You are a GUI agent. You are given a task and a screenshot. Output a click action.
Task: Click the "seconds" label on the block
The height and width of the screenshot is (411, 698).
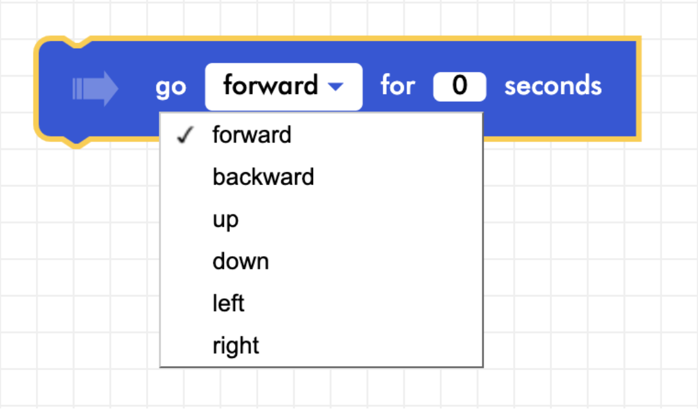point(553,86)
